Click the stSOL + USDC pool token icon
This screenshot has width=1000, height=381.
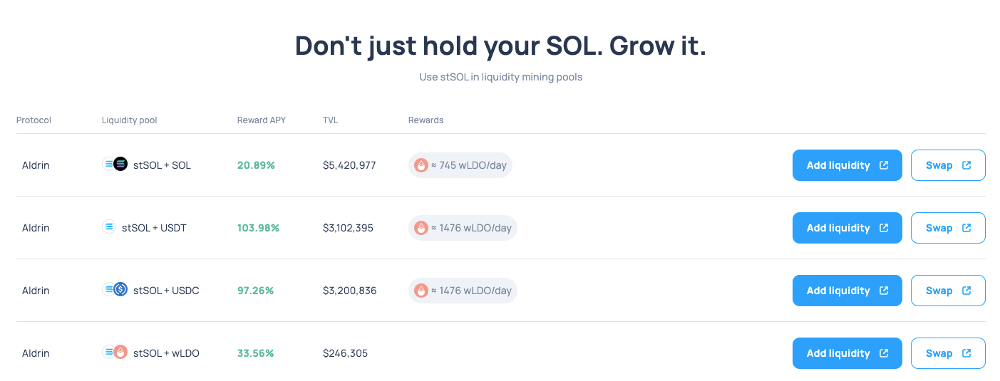tap(115, 290)
